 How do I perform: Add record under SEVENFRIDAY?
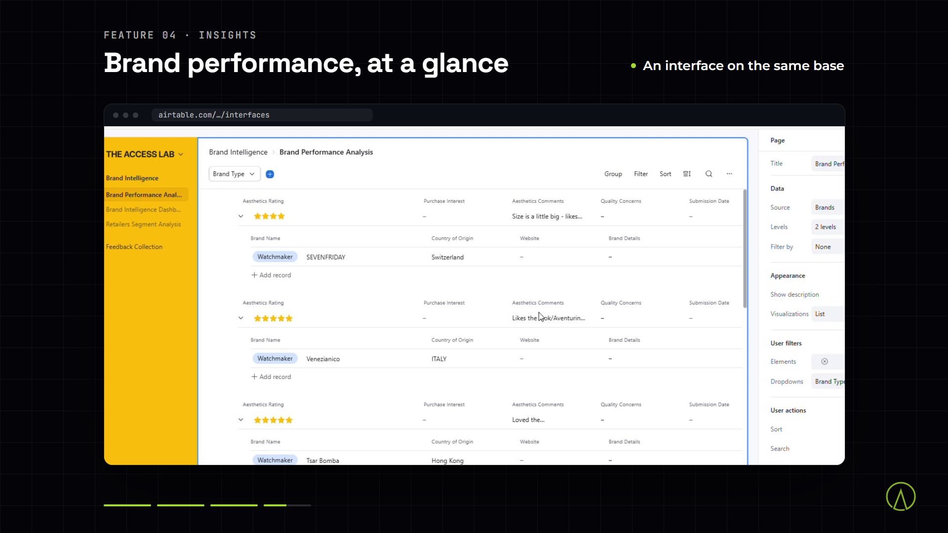(271, 275)
